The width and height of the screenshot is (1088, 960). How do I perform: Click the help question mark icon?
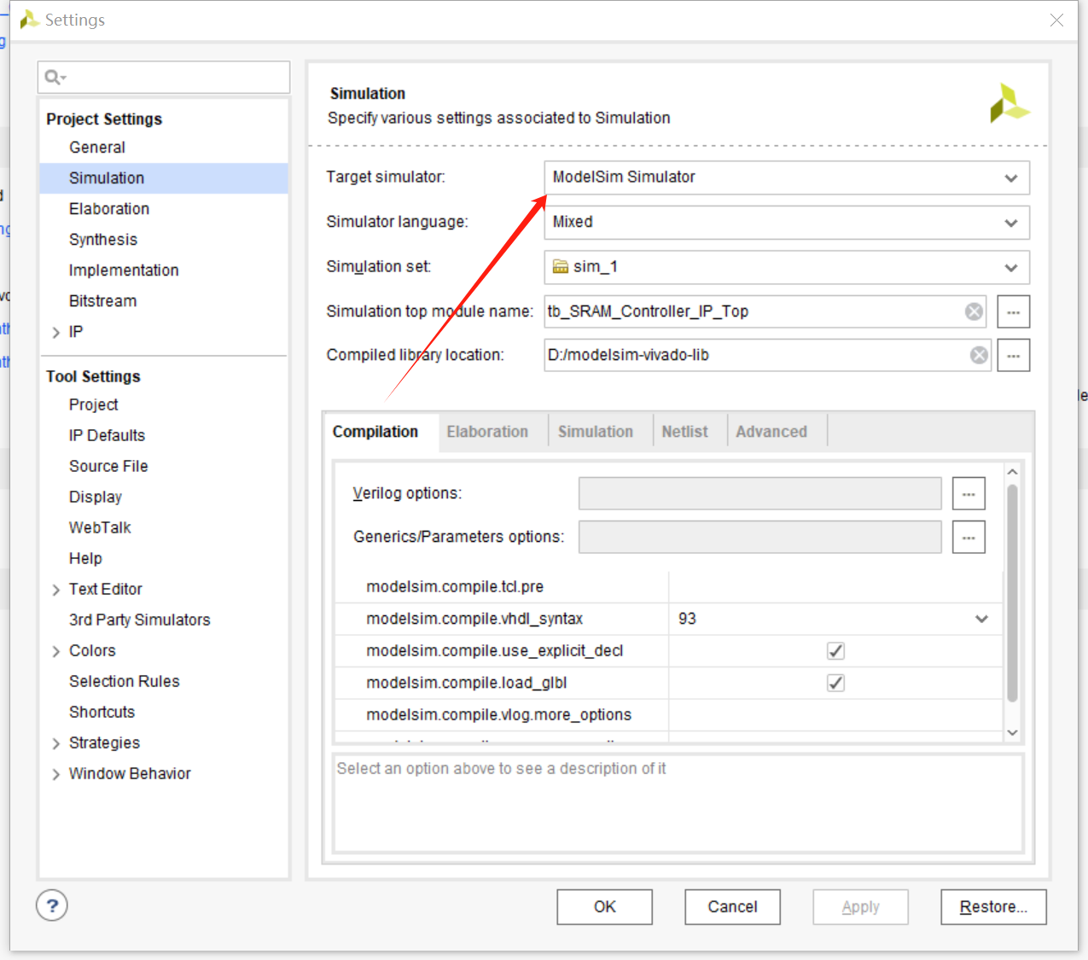pos(52,905)
